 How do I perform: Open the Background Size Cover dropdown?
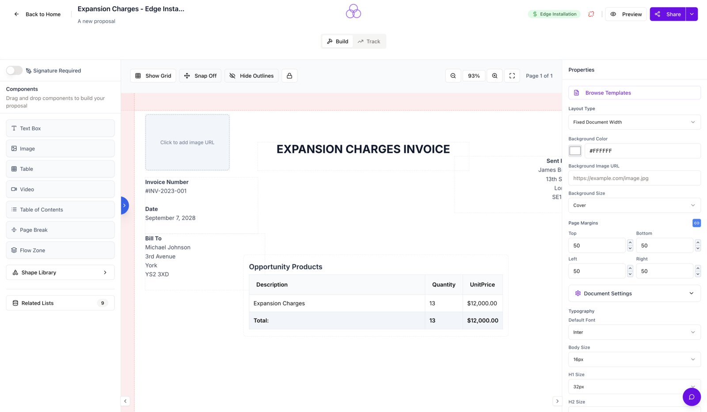[634, 205]
